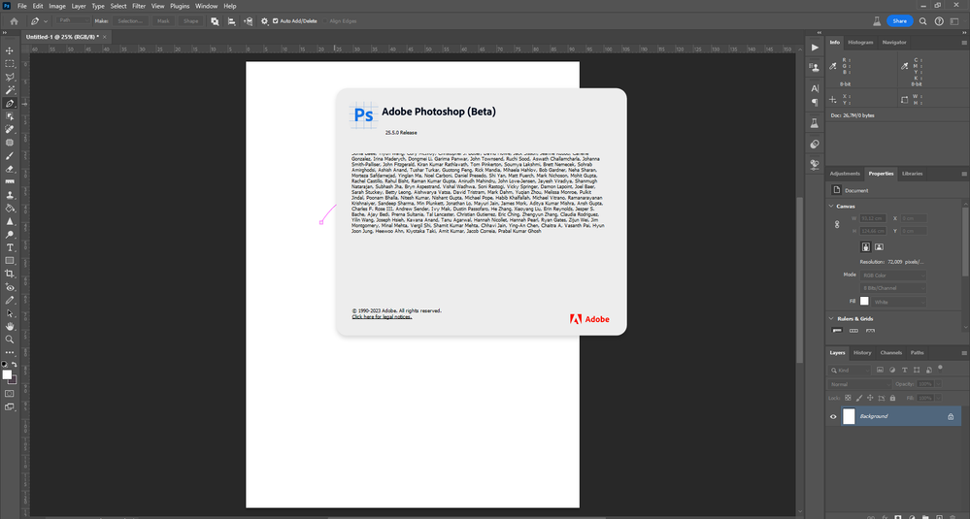The width and height of the screenshot is (970, 519).
Task: Select the Eyedropper tool
Action: [x=10, y=301]
